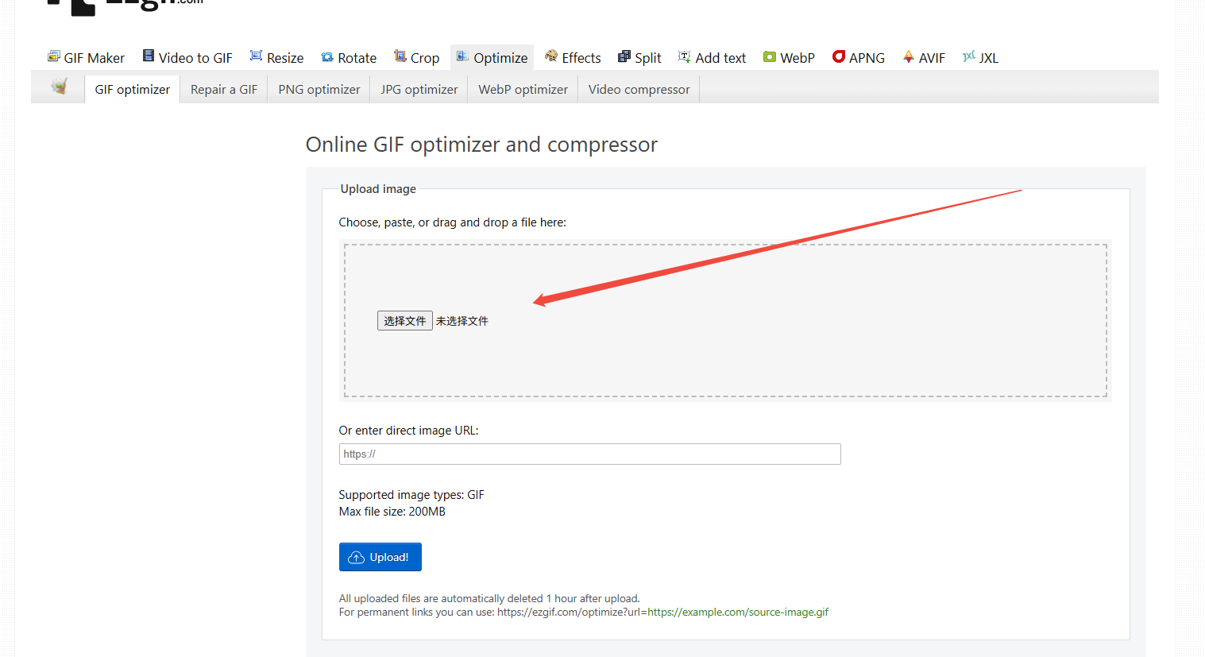
Task: Open the APNG menu label
Action: click(867, 58)
